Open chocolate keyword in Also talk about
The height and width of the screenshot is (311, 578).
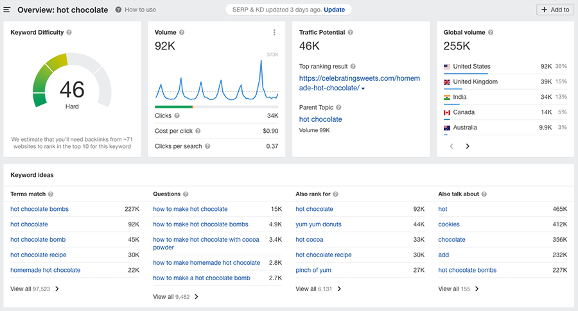click(451, 240)
